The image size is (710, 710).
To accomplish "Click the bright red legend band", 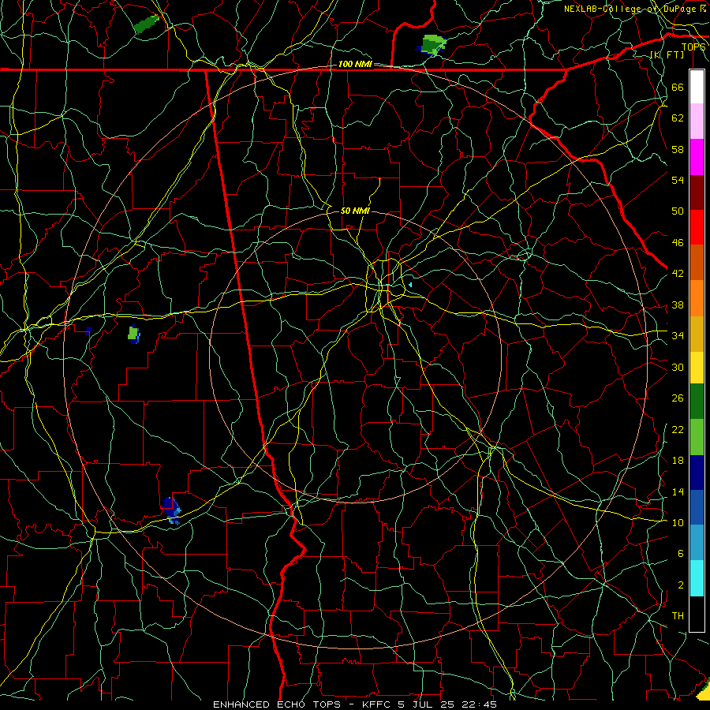I will pyautogui.click(x=697, y=227).
